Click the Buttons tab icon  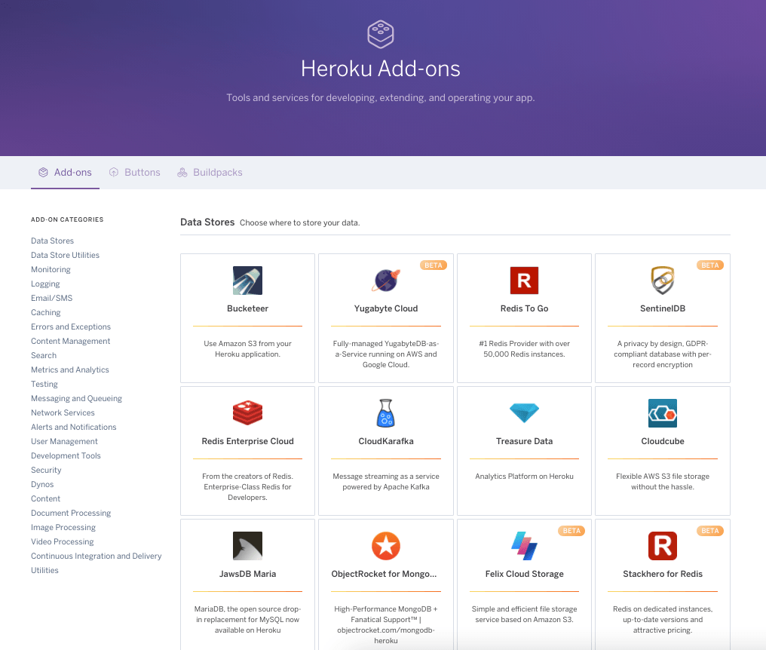click(x=114, y=172)
